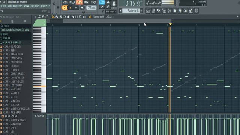Toggle piano roll snap magnet

click(43, 17)
